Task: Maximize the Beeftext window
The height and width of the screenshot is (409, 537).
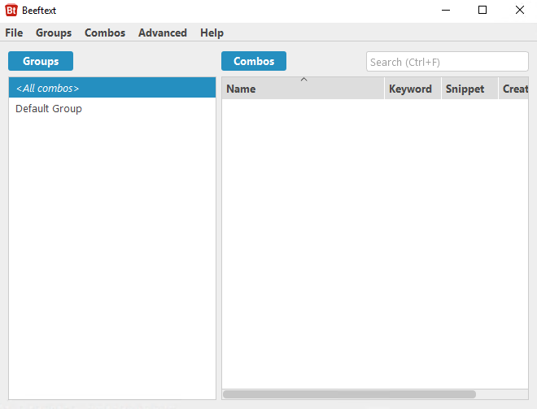Action: [x=482, y=11]
